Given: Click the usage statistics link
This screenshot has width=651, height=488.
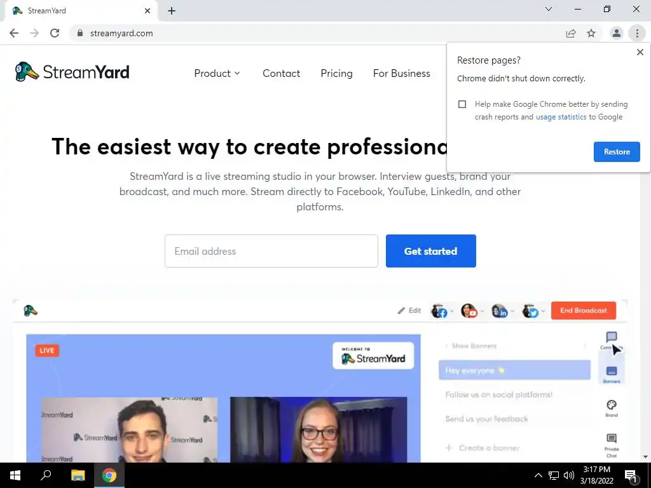Looking at the screenshot, I should [x=561, y=117].
